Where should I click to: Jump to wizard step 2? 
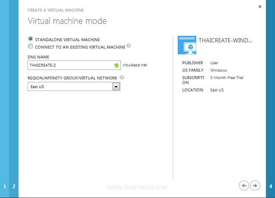(x=14, y=186)
